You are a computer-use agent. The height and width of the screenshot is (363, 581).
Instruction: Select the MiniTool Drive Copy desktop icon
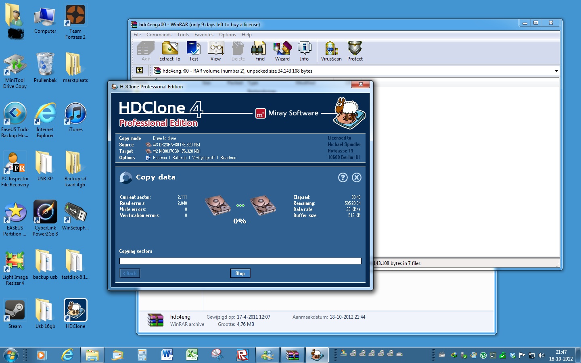[15, 71]
